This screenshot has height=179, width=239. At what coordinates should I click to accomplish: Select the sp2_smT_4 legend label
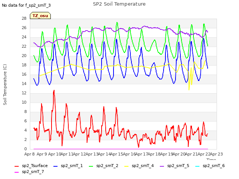(143, 166)
